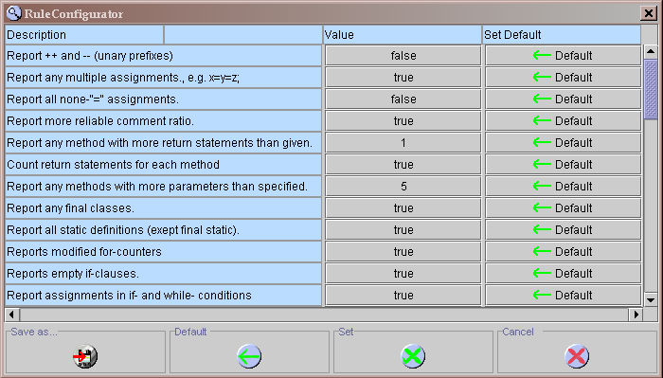663x378 pixels.
Task: Click value 5 for methods parameters limit
Action: point(403,186)
